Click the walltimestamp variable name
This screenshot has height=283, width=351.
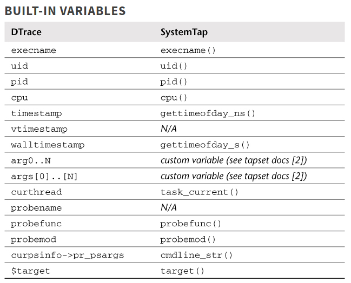48,145
